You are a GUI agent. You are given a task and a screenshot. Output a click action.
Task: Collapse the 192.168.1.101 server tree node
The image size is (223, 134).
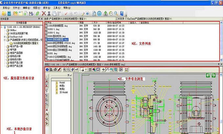(x=2, y=27)
